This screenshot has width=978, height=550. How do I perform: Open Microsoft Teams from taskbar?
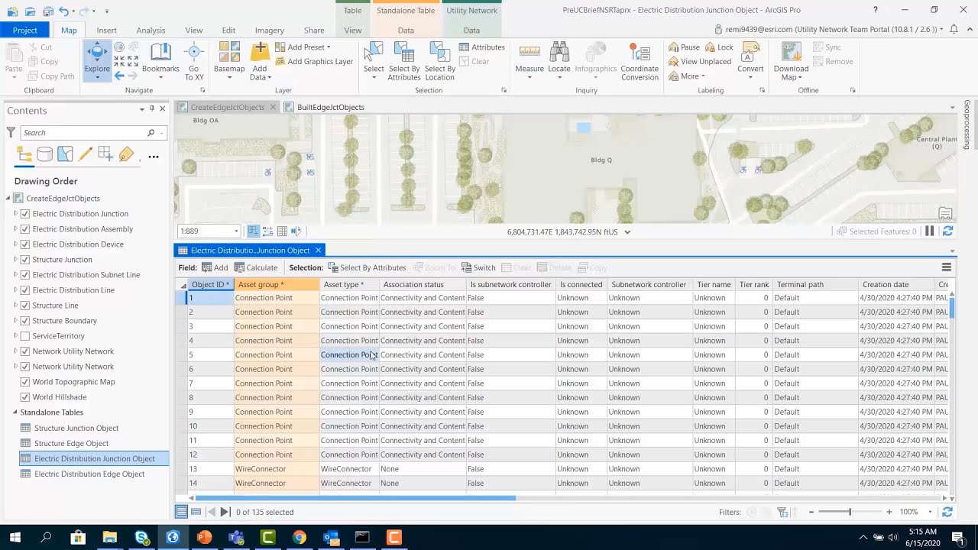[235, 537]
